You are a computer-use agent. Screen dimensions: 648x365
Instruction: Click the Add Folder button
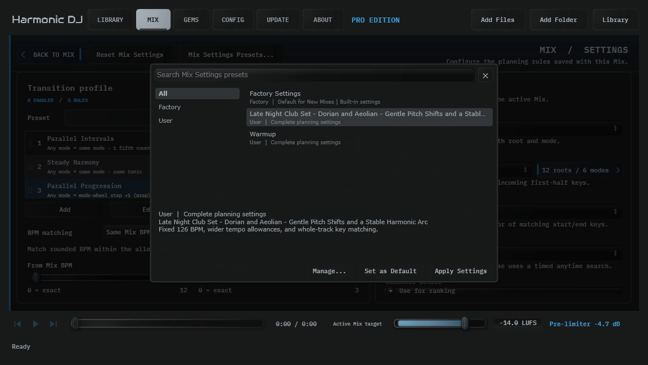tap(559, 20)
